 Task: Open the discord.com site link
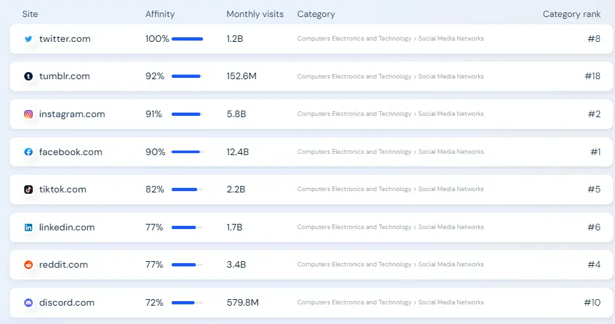pyautogui.click(x=67, y=302)
